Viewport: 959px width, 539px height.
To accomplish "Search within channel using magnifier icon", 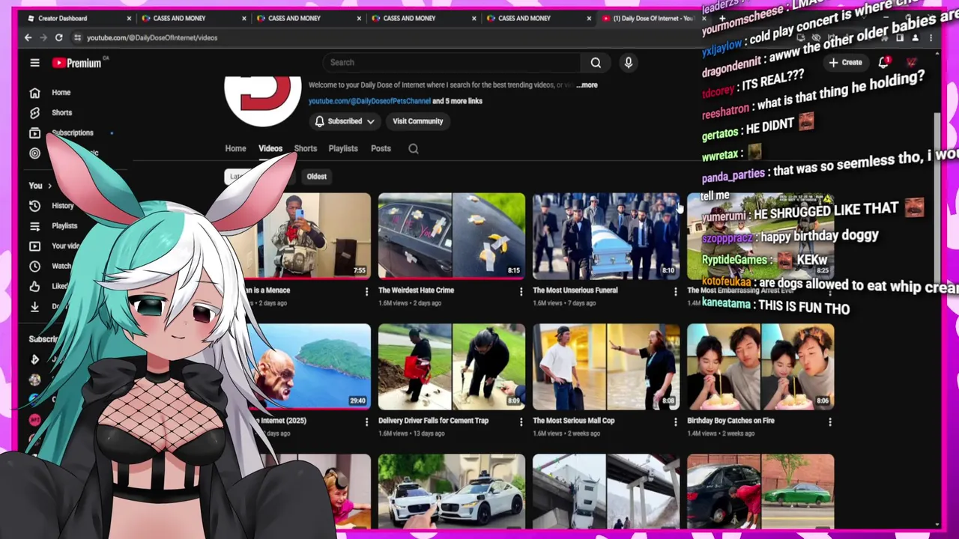I will pos(414,148).
